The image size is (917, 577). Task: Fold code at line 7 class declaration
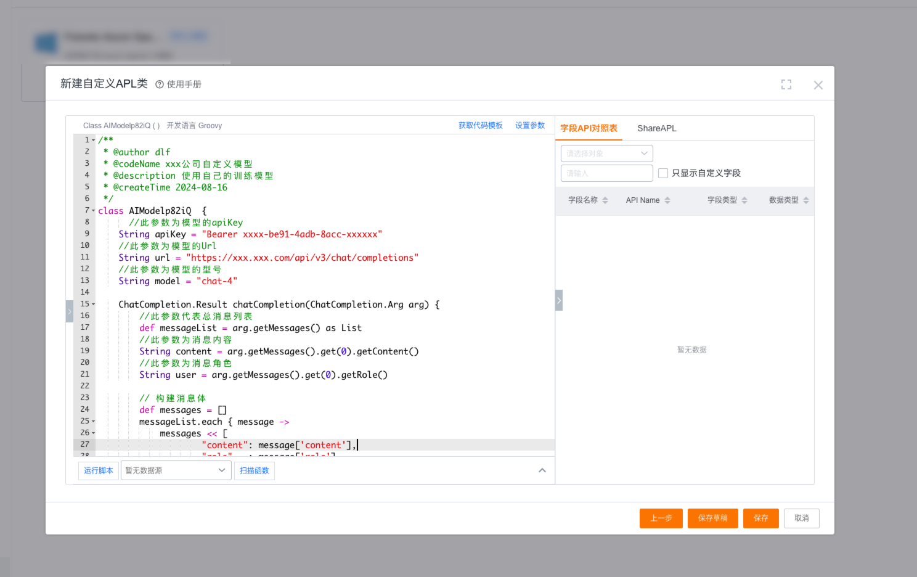coord(94,211)
